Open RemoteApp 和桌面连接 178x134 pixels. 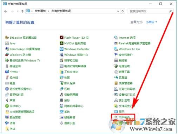pyautogui.click(x=22, y=49)
